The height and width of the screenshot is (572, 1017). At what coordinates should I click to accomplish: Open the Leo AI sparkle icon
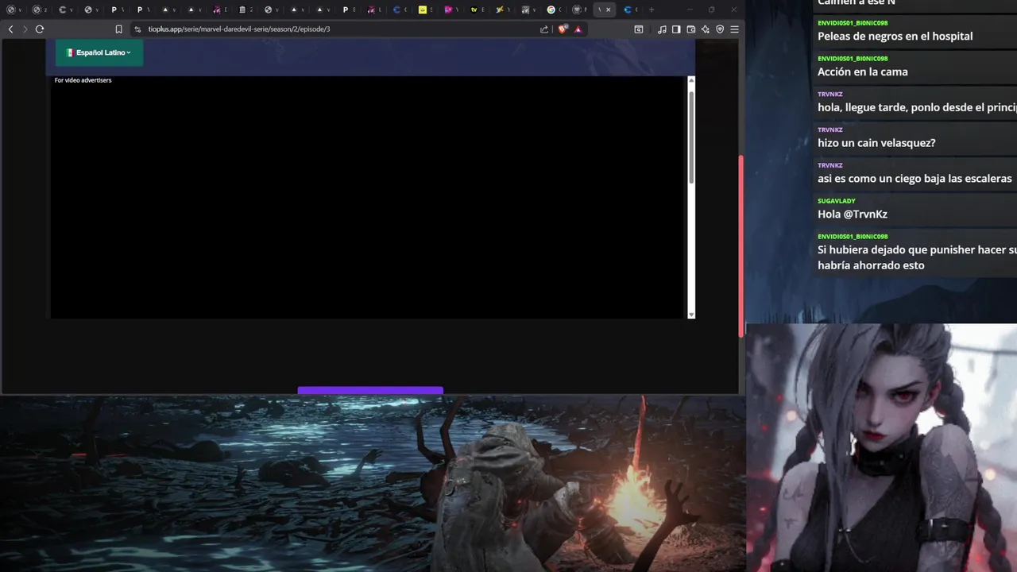point(705,29)
